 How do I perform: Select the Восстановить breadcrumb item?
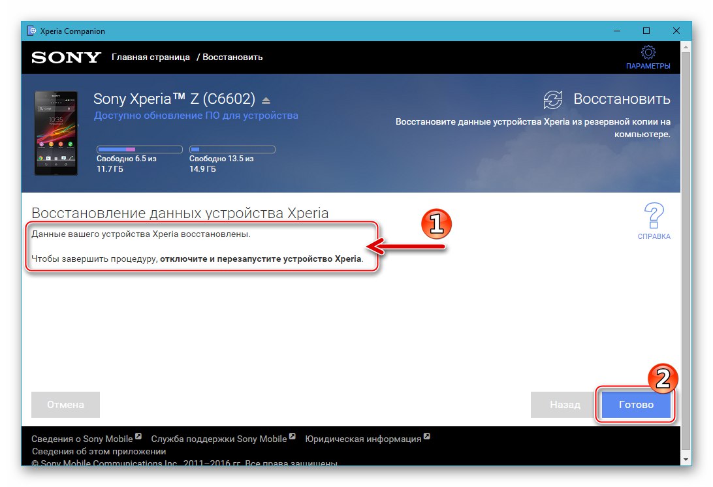pyautogui.click(x=232, y=57)
